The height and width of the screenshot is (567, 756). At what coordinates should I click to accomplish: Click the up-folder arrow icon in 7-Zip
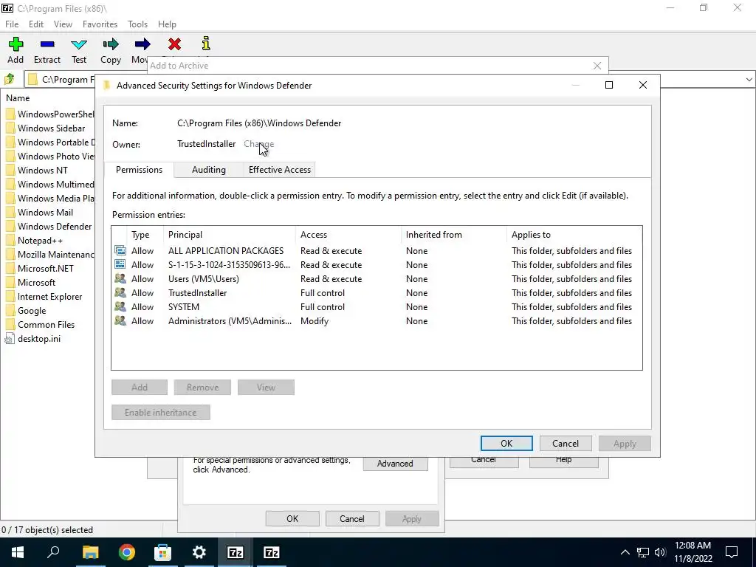point(9,79)
